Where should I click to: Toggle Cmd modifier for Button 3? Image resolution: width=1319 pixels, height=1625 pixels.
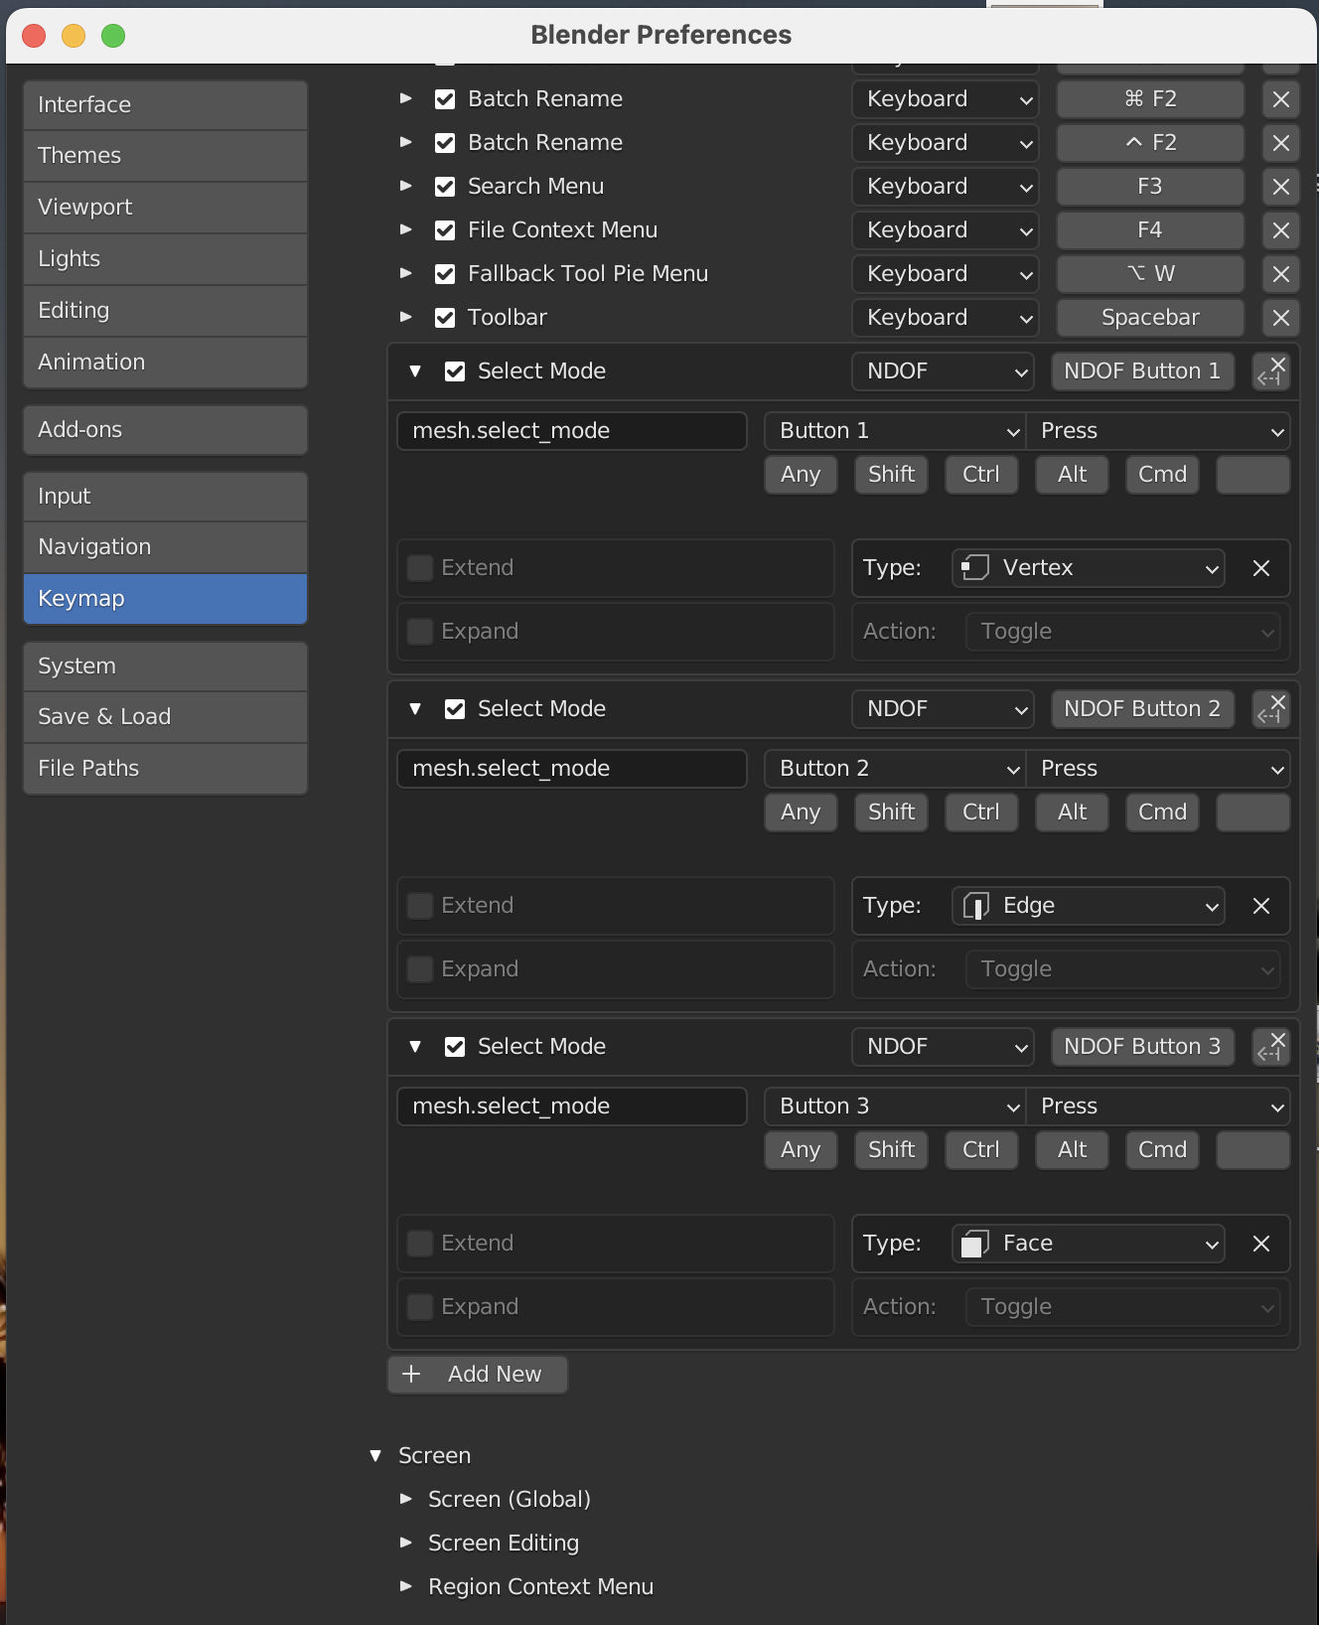(1162, 1150)
